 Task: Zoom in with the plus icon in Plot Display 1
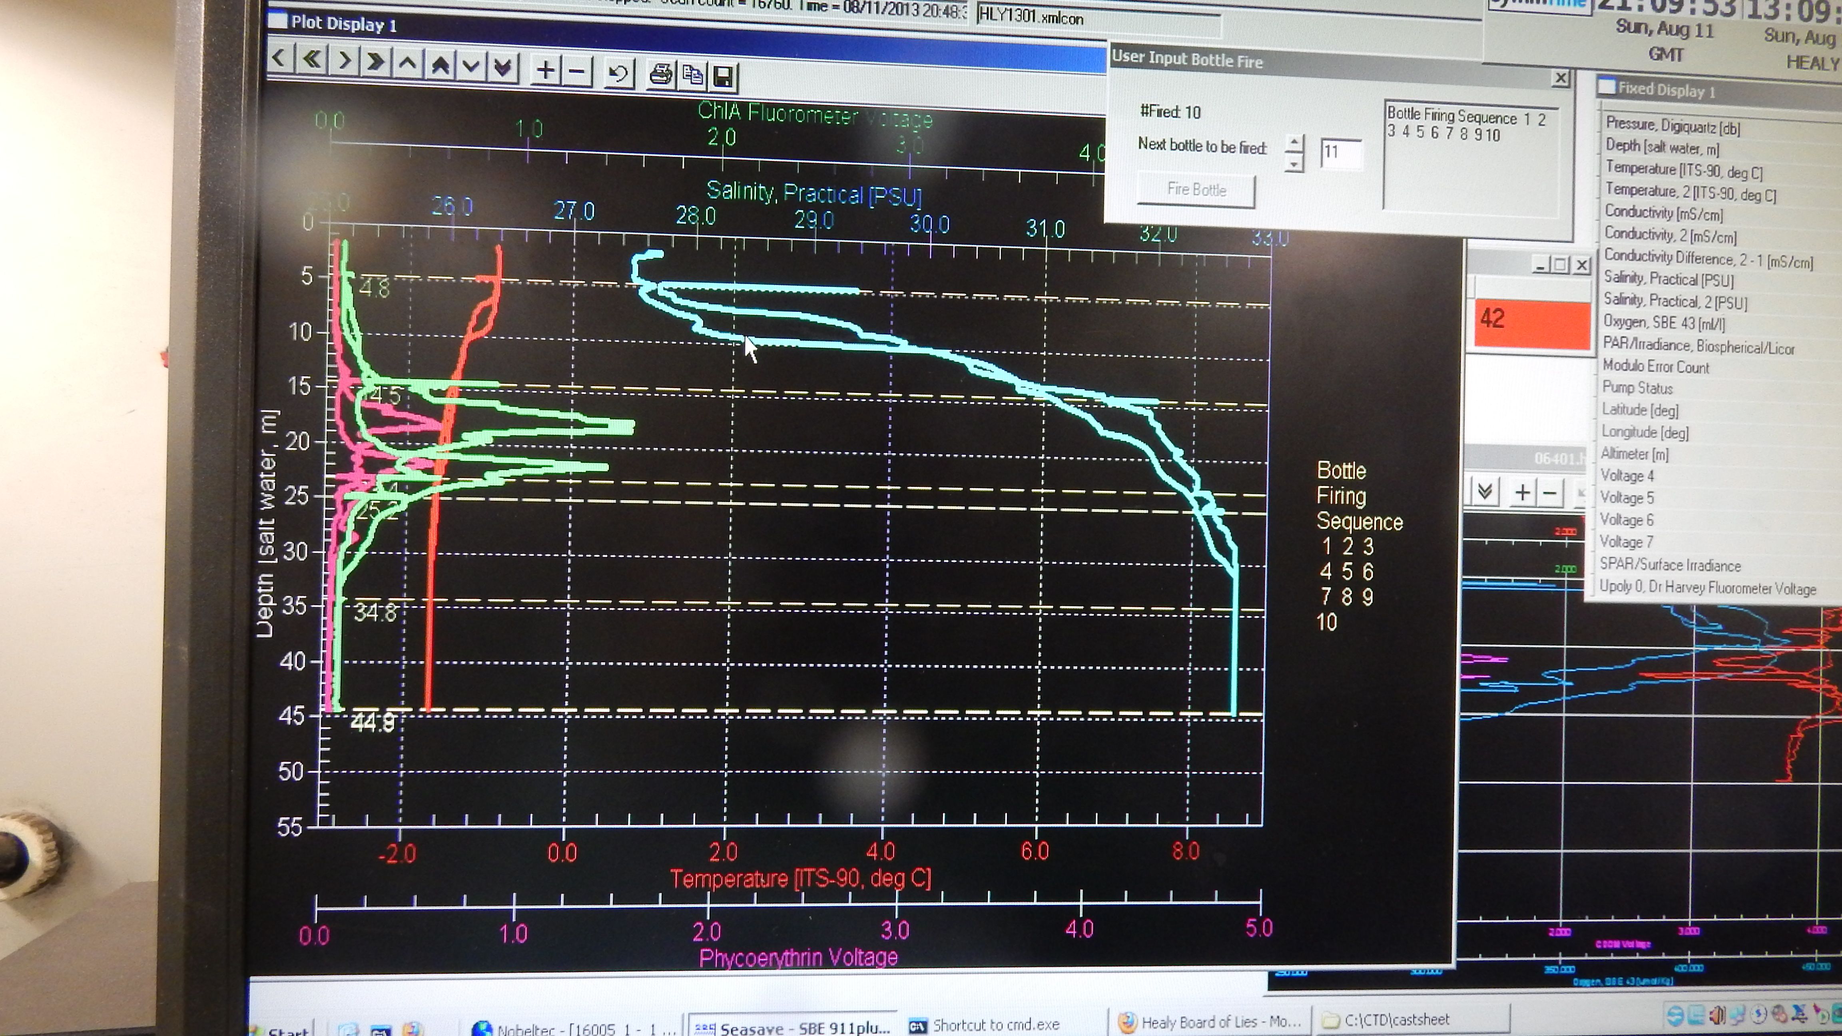point(546,70)
